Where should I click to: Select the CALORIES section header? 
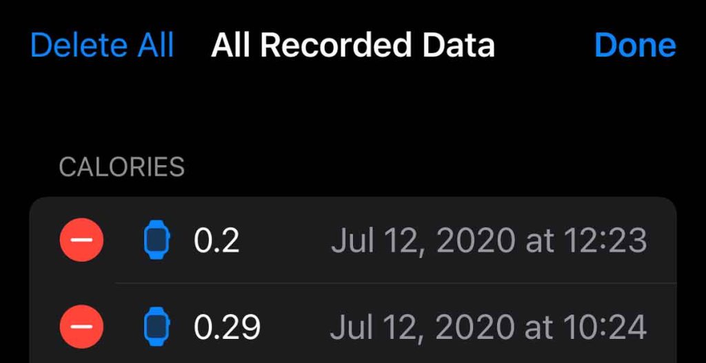click(x=122, y=167)
